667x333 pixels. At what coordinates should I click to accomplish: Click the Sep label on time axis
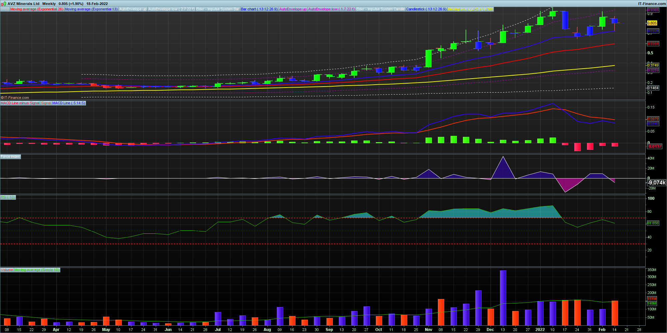coord(329,330)
